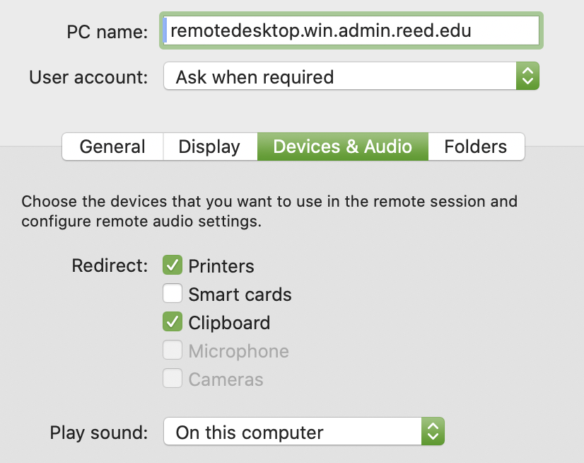Click the PC name text field
Image resolution: width=584 pixels, height=463 pixels.
[x=351, y=31]
